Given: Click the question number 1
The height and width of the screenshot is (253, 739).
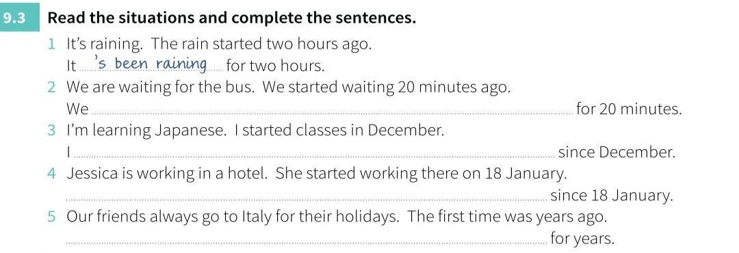Looking at the screenshot, I should coord(51,44).
